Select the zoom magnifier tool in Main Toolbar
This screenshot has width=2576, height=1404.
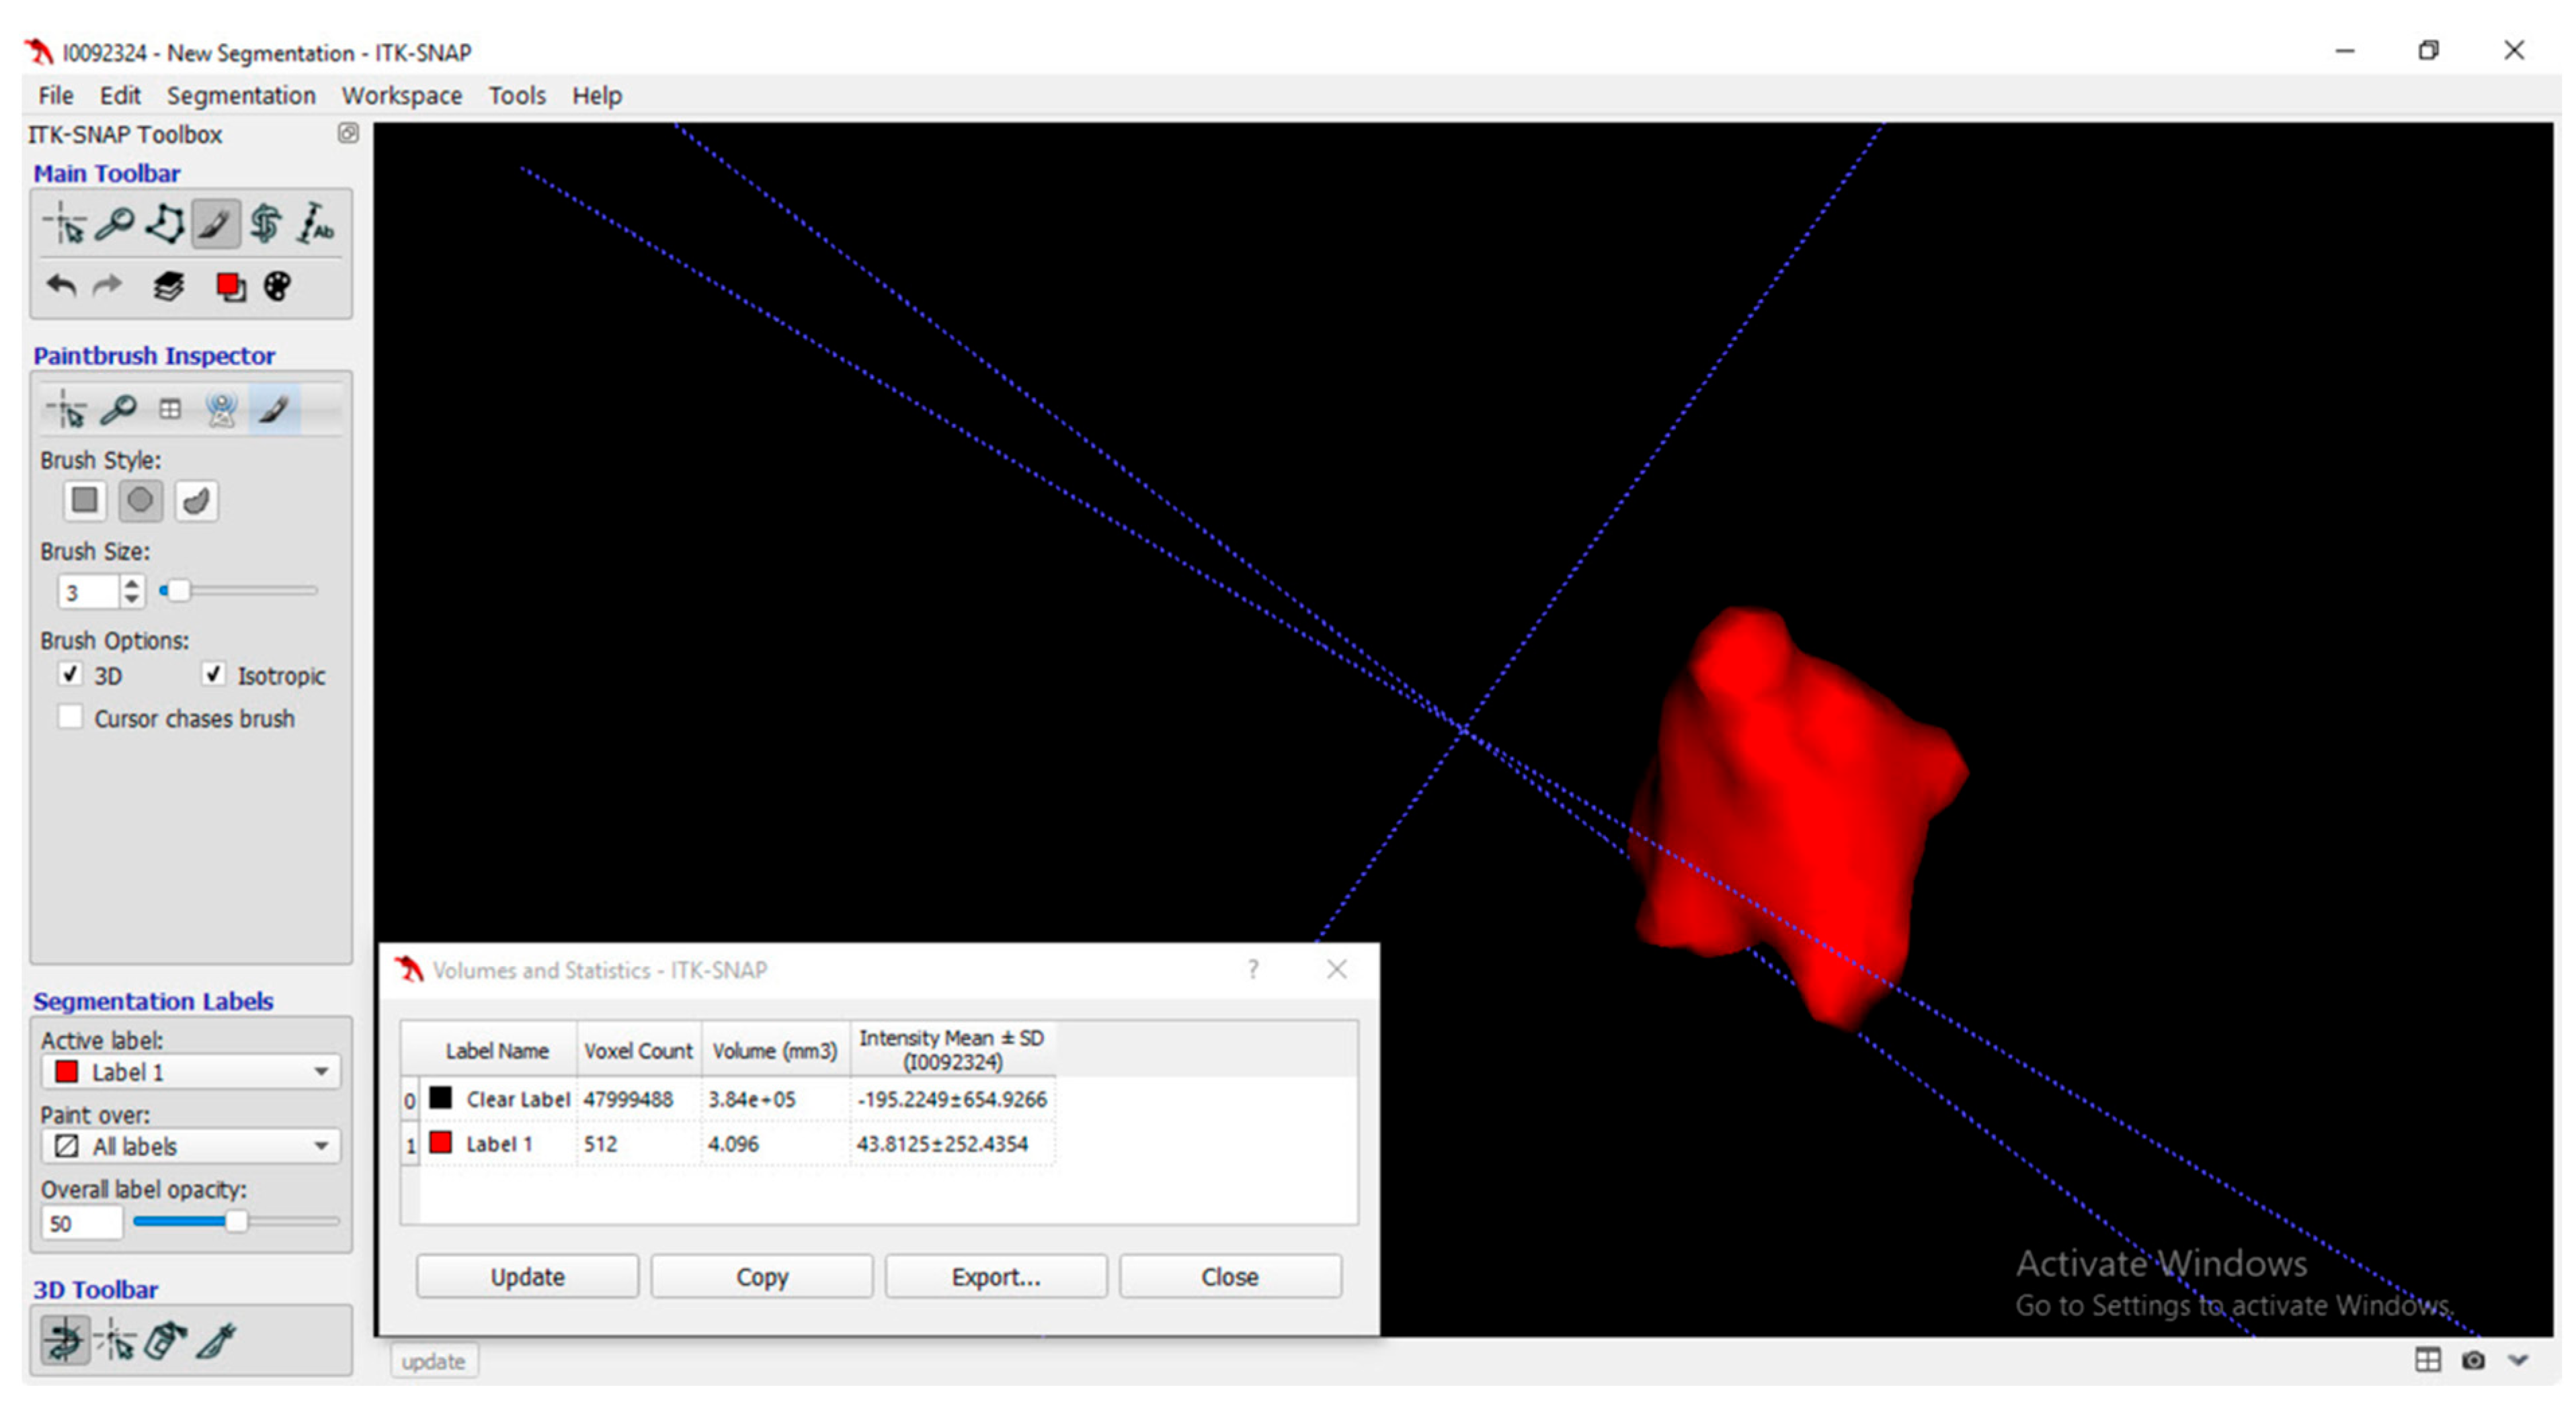[115, 224]
